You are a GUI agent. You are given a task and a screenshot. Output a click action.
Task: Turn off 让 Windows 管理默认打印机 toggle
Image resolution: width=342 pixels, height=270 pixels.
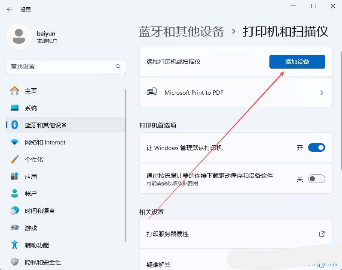(317, 147)
